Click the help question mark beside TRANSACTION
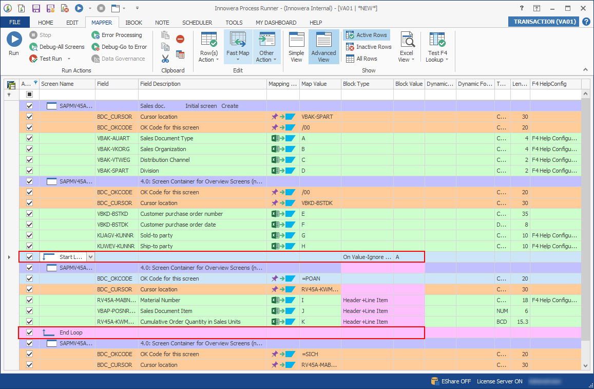594x389 pixels. click(x=586, y=22)
